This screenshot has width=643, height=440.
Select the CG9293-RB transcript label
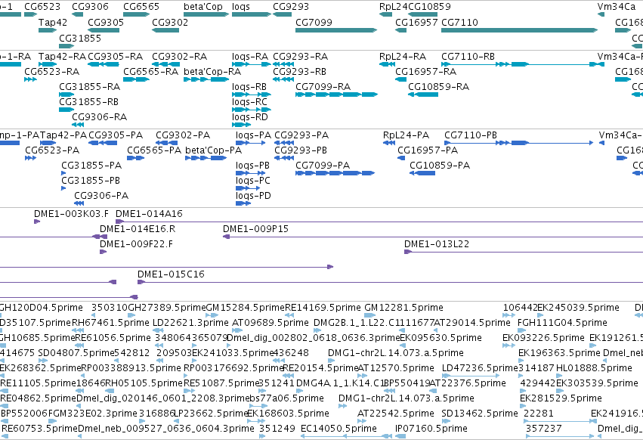[300, 71]
